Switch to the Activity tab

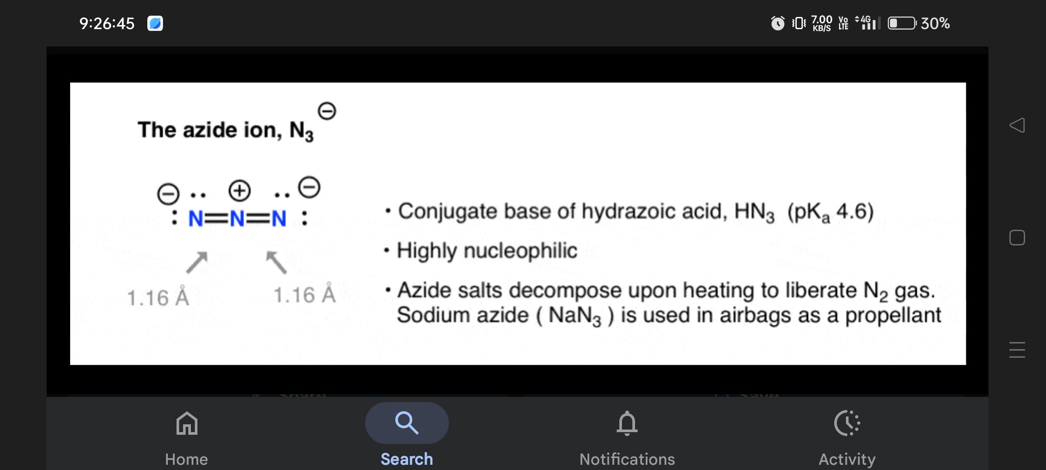tap(847, 437)
